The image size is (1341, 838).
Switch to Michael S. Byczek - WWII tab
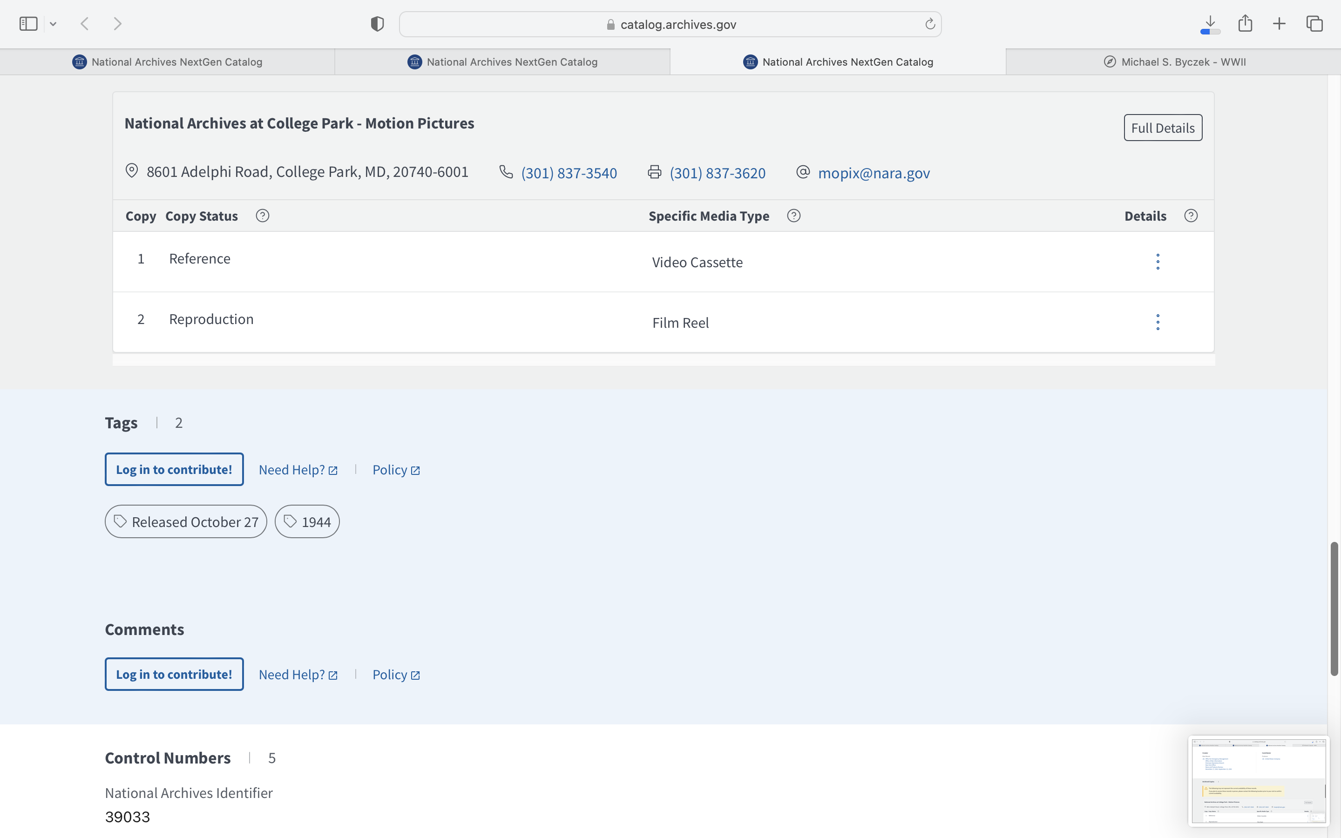click(x=1174, y=62)
